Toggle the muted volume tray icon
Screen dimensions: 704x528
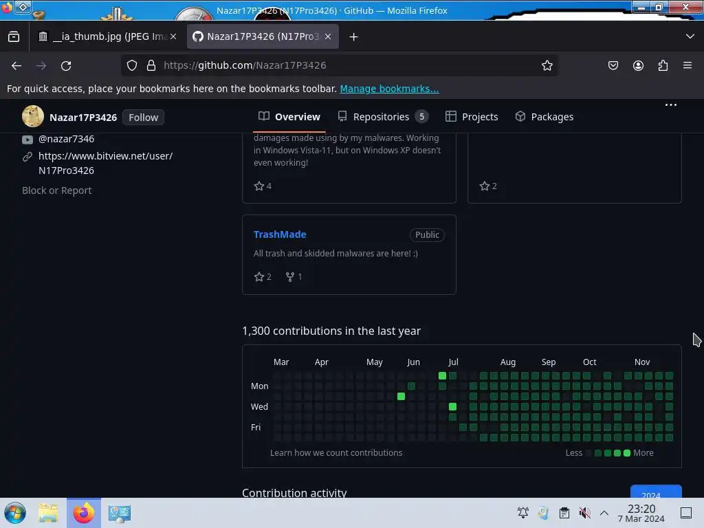click(584, 512)
